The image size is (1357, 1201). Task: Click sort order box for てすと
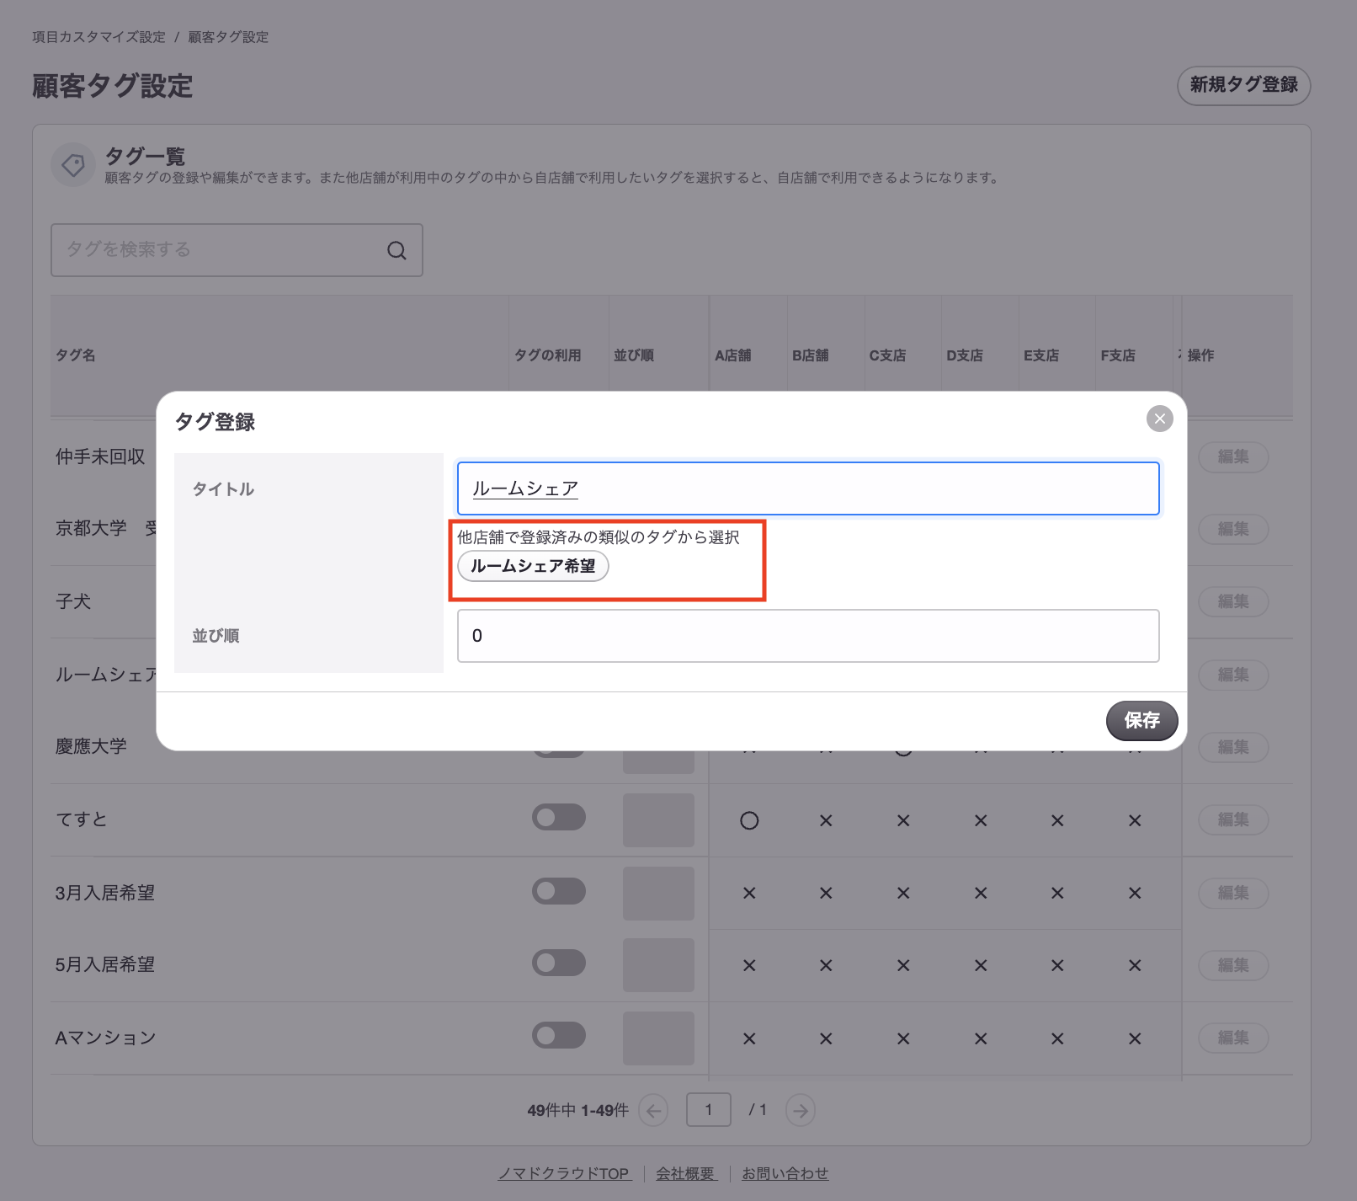coord(658,820)
